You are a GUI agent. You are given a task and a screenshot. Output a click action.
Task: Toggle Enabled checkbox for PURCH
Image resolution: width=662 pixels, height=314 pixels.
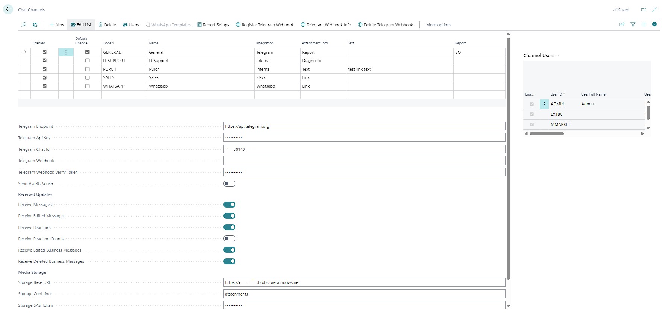click(44, 69)
